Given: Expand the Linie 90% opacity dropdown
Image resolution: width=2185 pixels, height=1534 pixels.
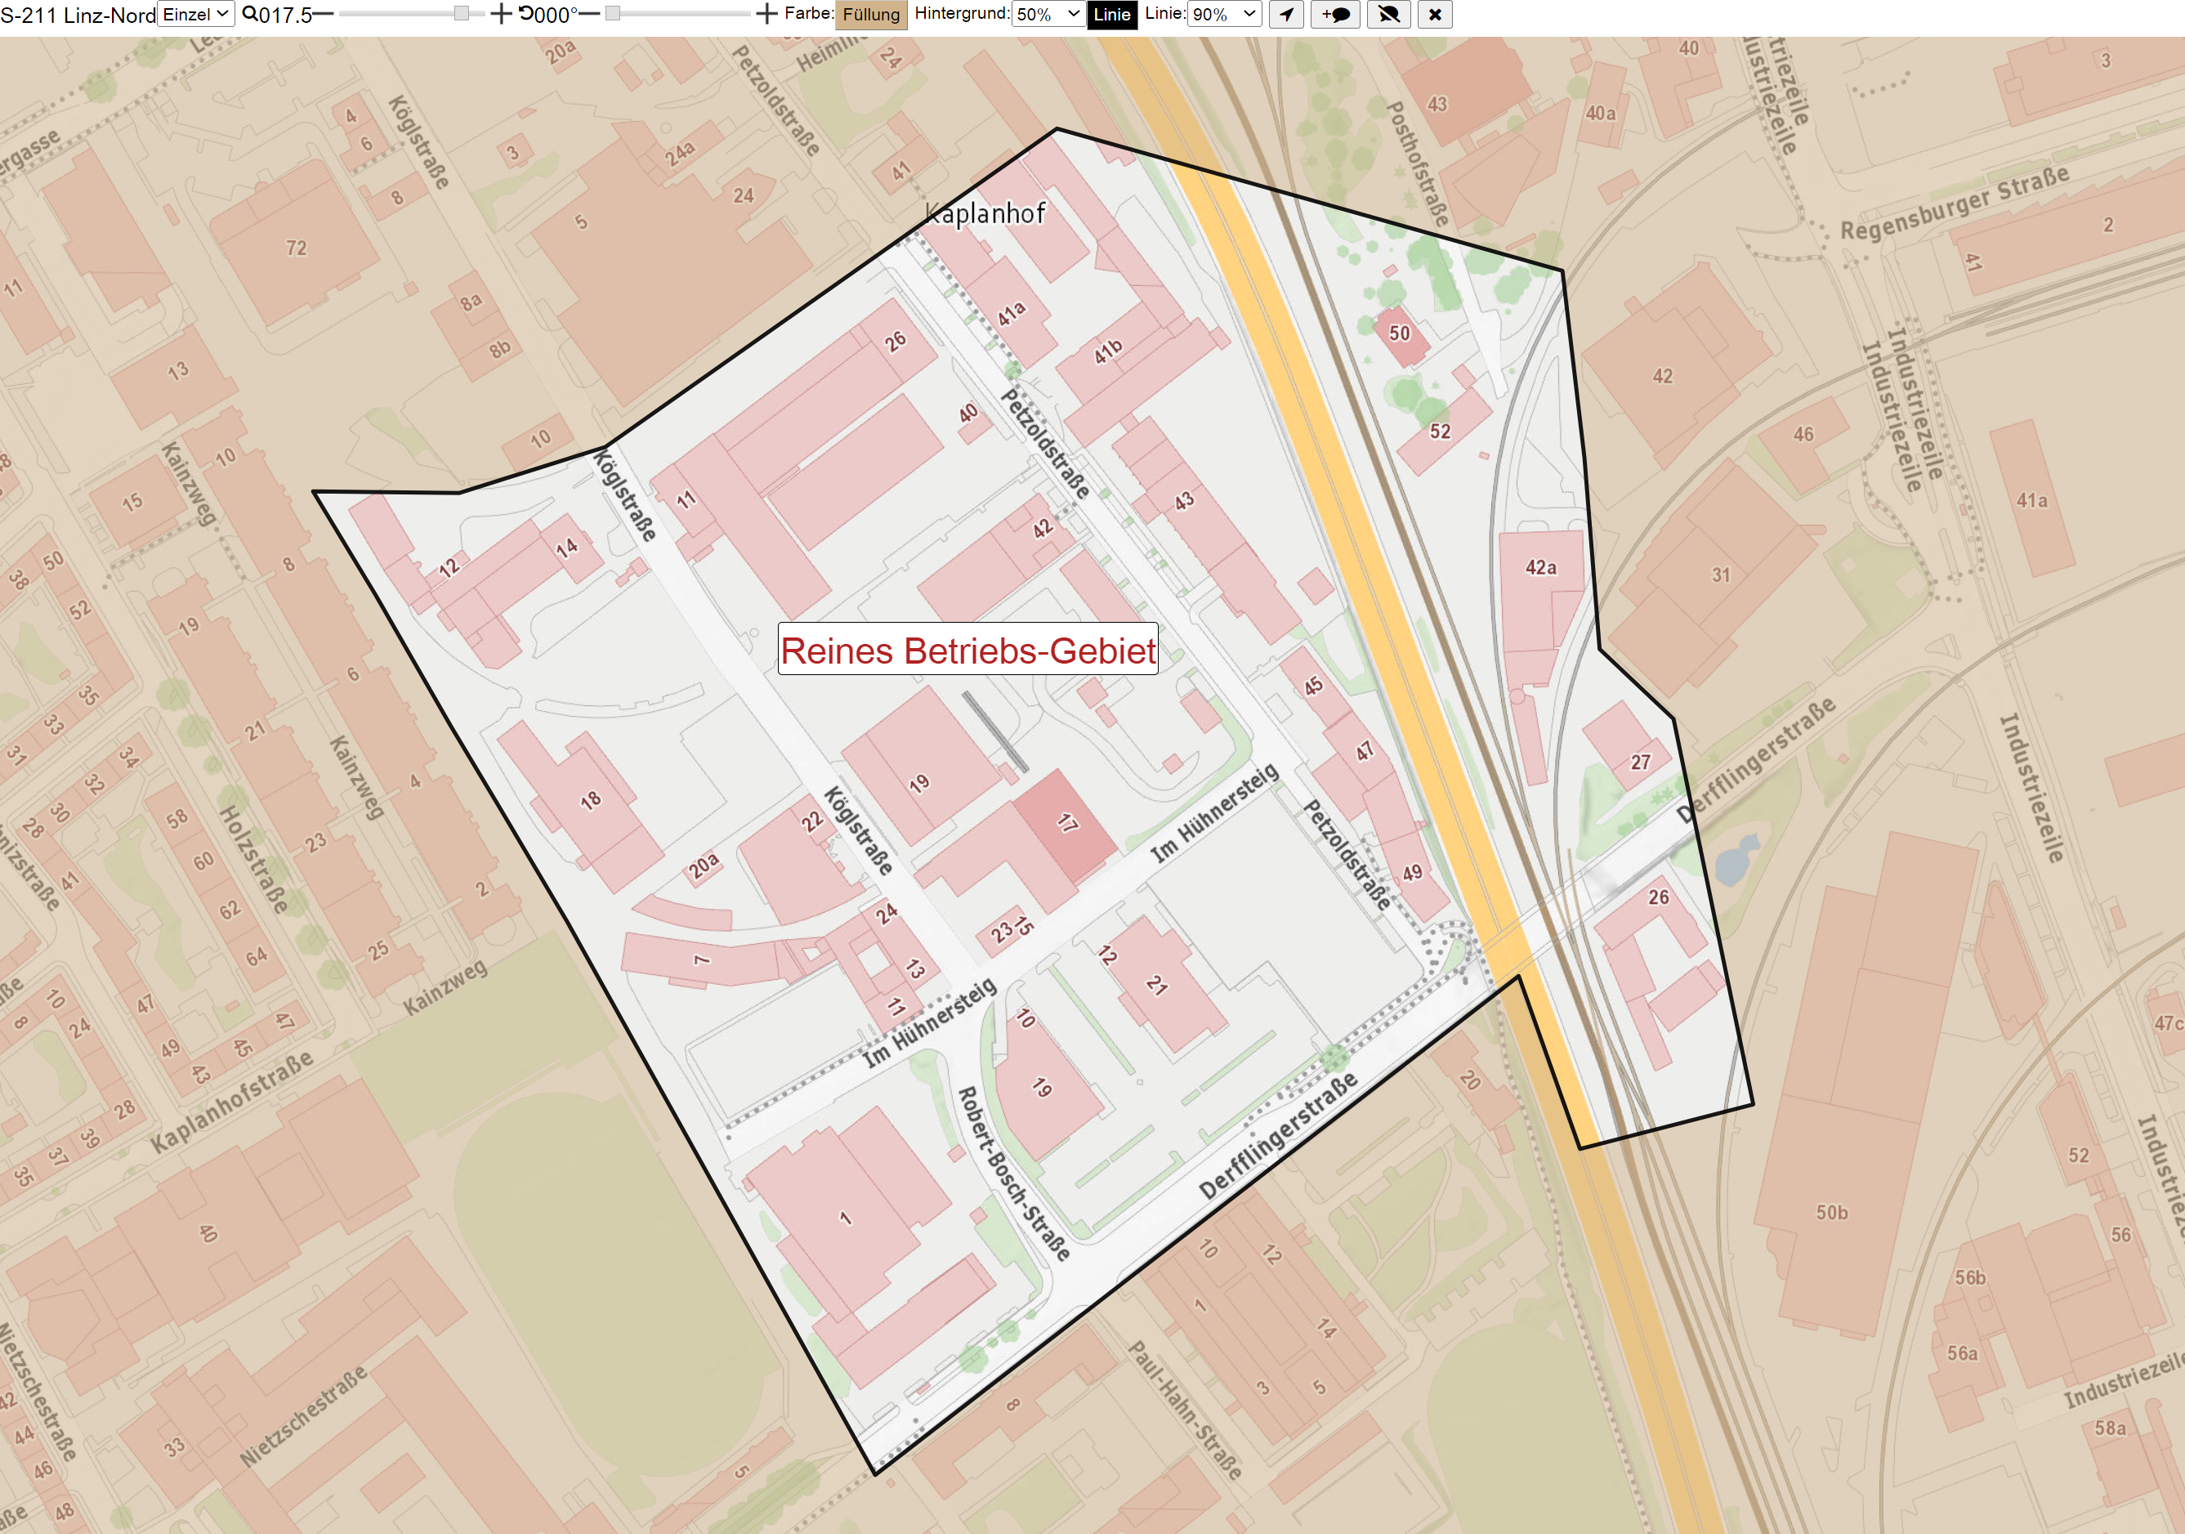Looking at the screenshot, I should 1224,14.
